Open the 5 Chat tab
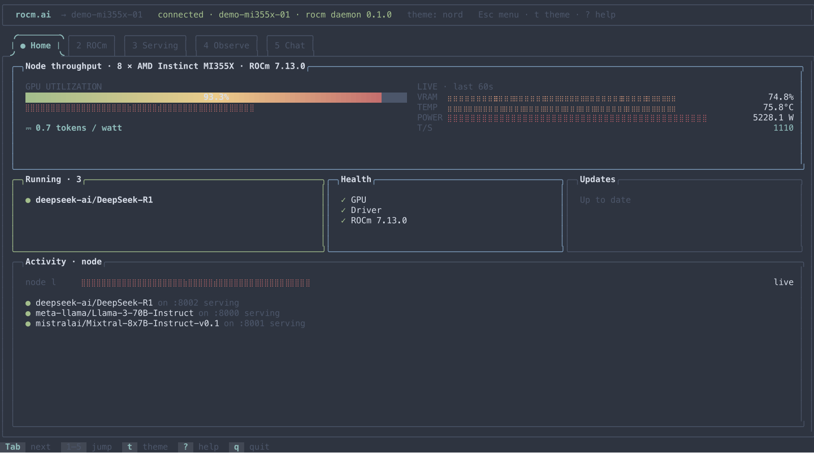 [x=290, y=46]
